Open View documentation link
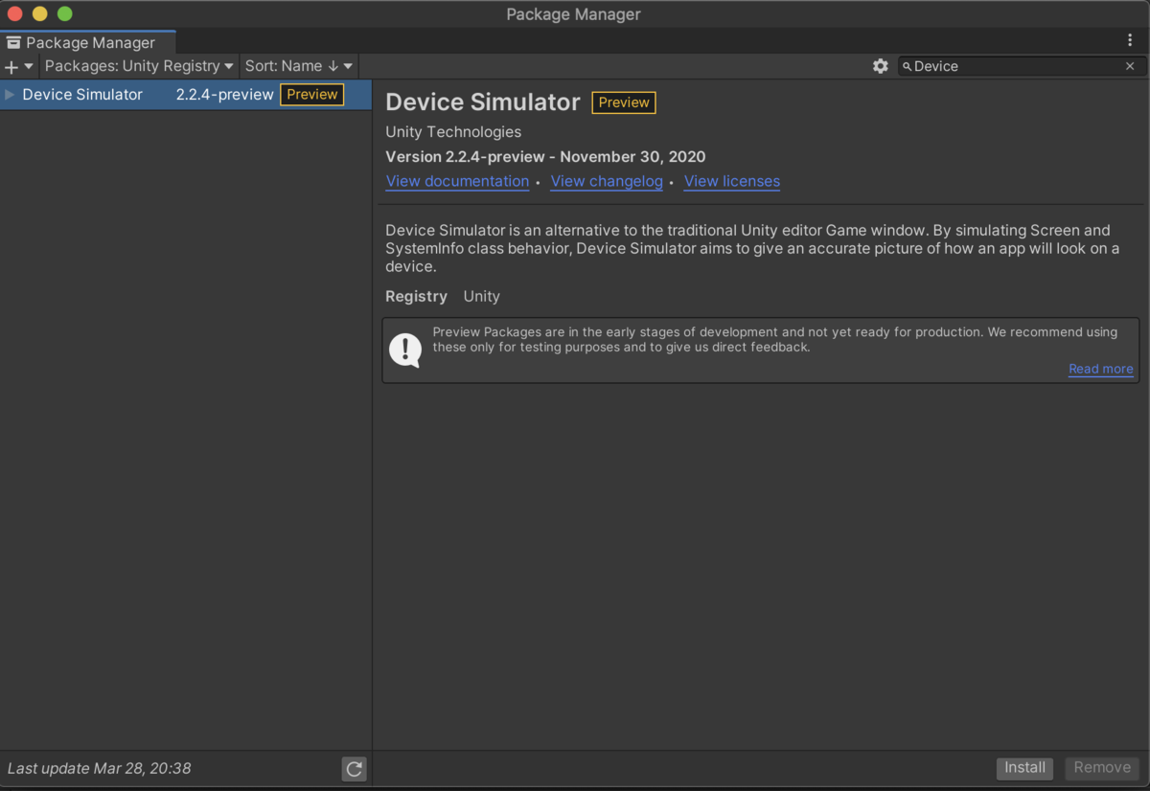 [x=457, y=181]
